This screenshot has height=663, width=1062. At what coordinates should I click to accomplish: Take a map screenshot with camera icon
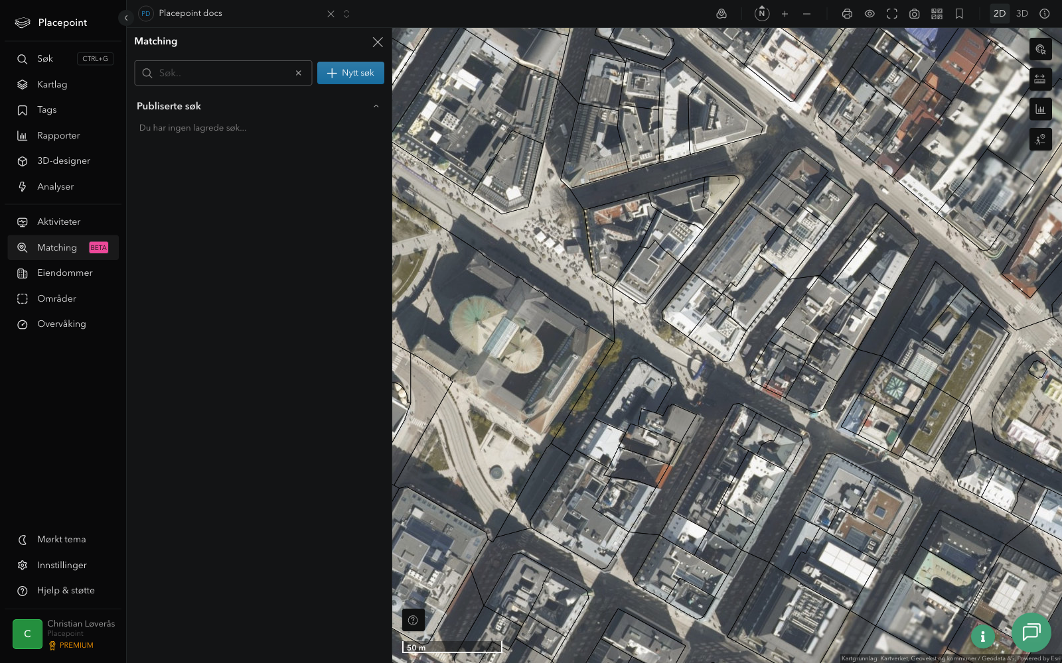(x=914, y=14)
